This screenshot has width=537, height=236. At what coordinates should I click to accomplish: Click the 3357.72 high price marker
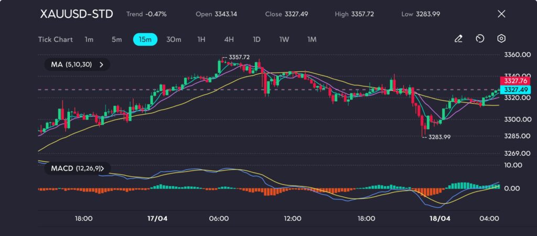[x=239, y=57]
